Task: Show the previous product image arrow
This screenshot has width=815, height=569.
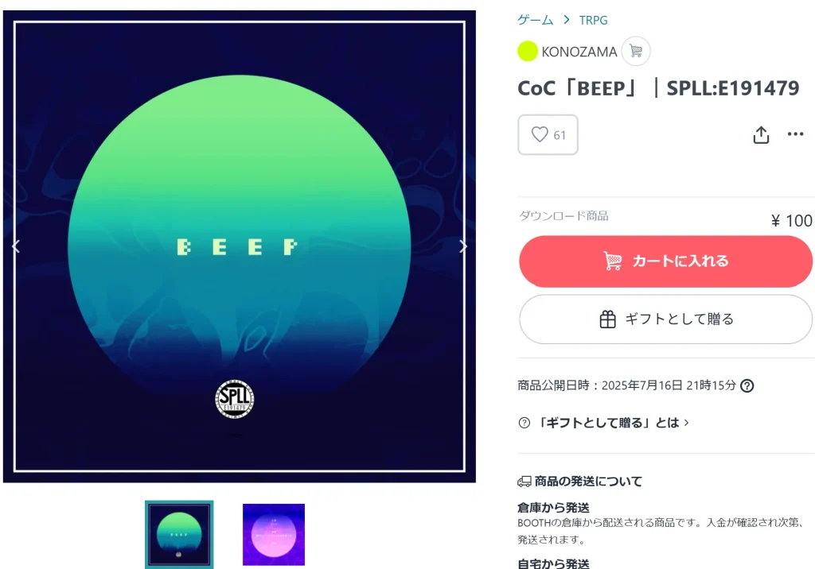Action: (16, 246)
